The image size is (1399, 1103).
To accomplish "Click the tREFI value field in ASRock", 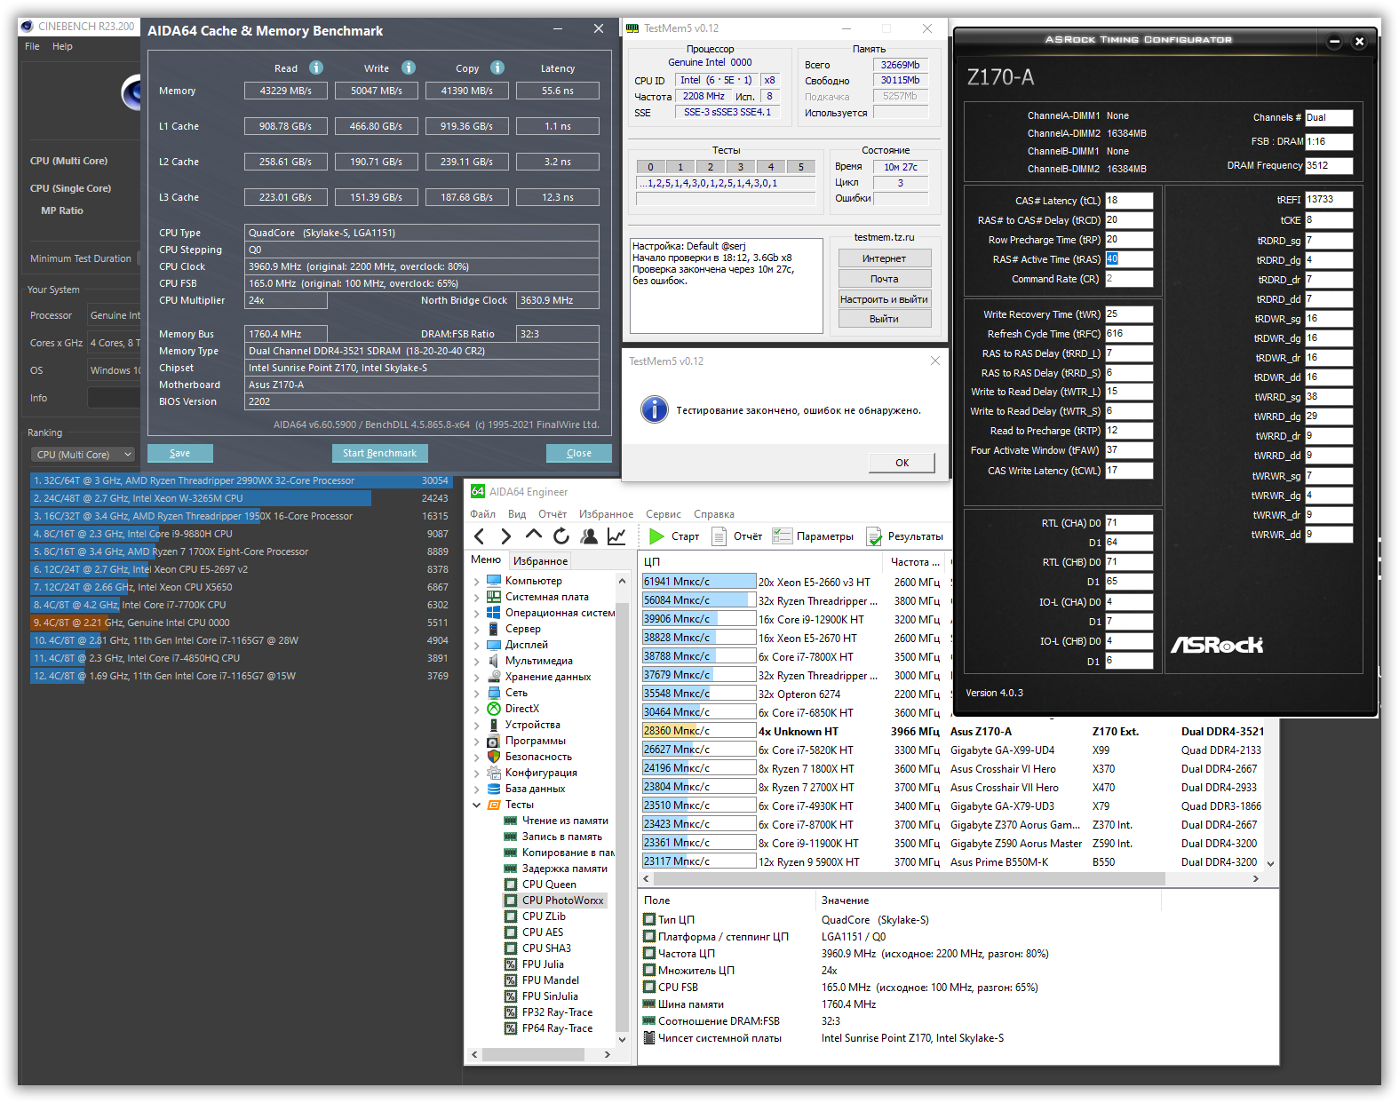I will click(x=1329, y=200).
